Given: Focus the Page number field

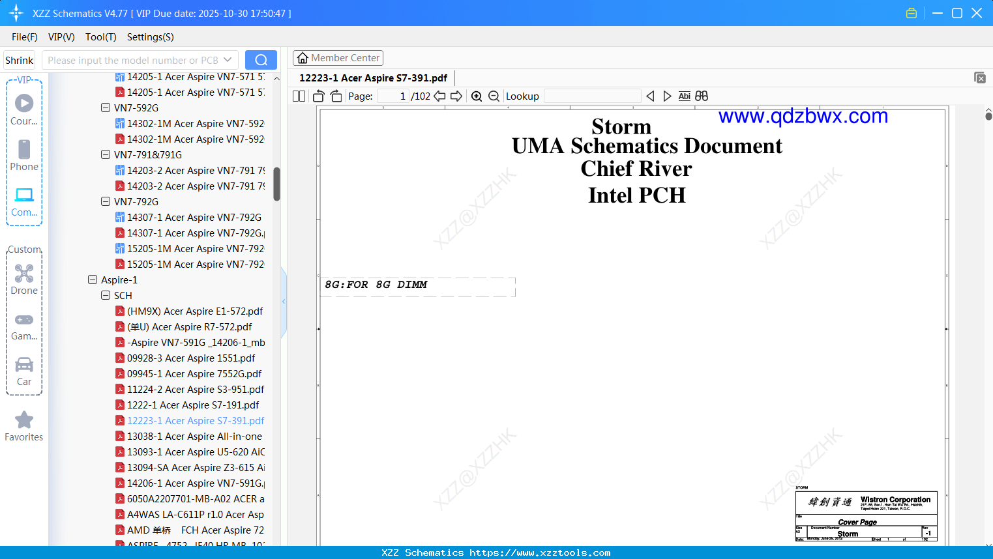Looking at the screenshot, I should [x=393, y=96].
